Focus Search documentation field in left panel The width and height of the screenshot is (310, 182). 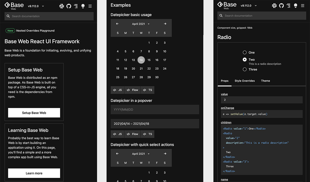(49, 16)
